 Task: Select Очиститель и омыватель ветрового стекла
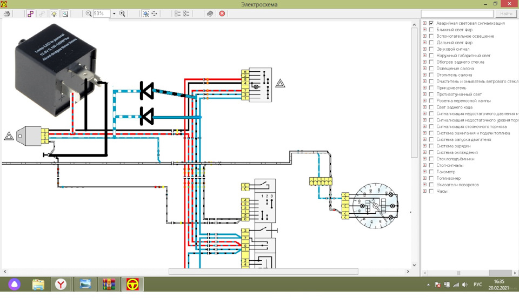(477, 82)
